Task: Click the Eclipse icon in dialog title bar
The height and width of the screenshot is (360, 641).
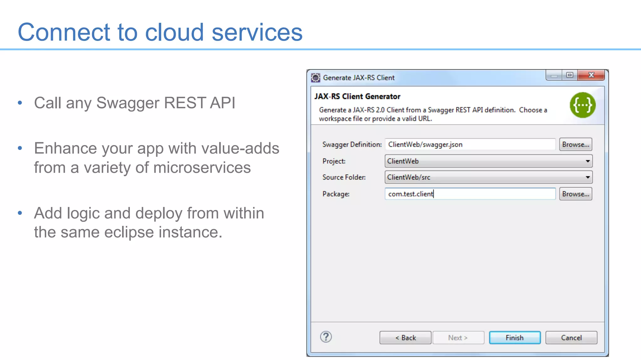Action: tap(315, 77)
